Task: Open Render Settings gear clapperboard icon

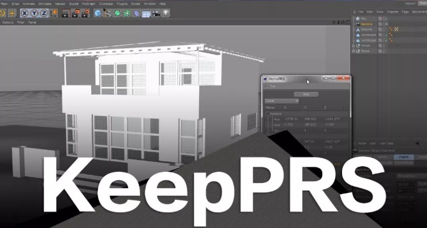Action: click(86, 13)
